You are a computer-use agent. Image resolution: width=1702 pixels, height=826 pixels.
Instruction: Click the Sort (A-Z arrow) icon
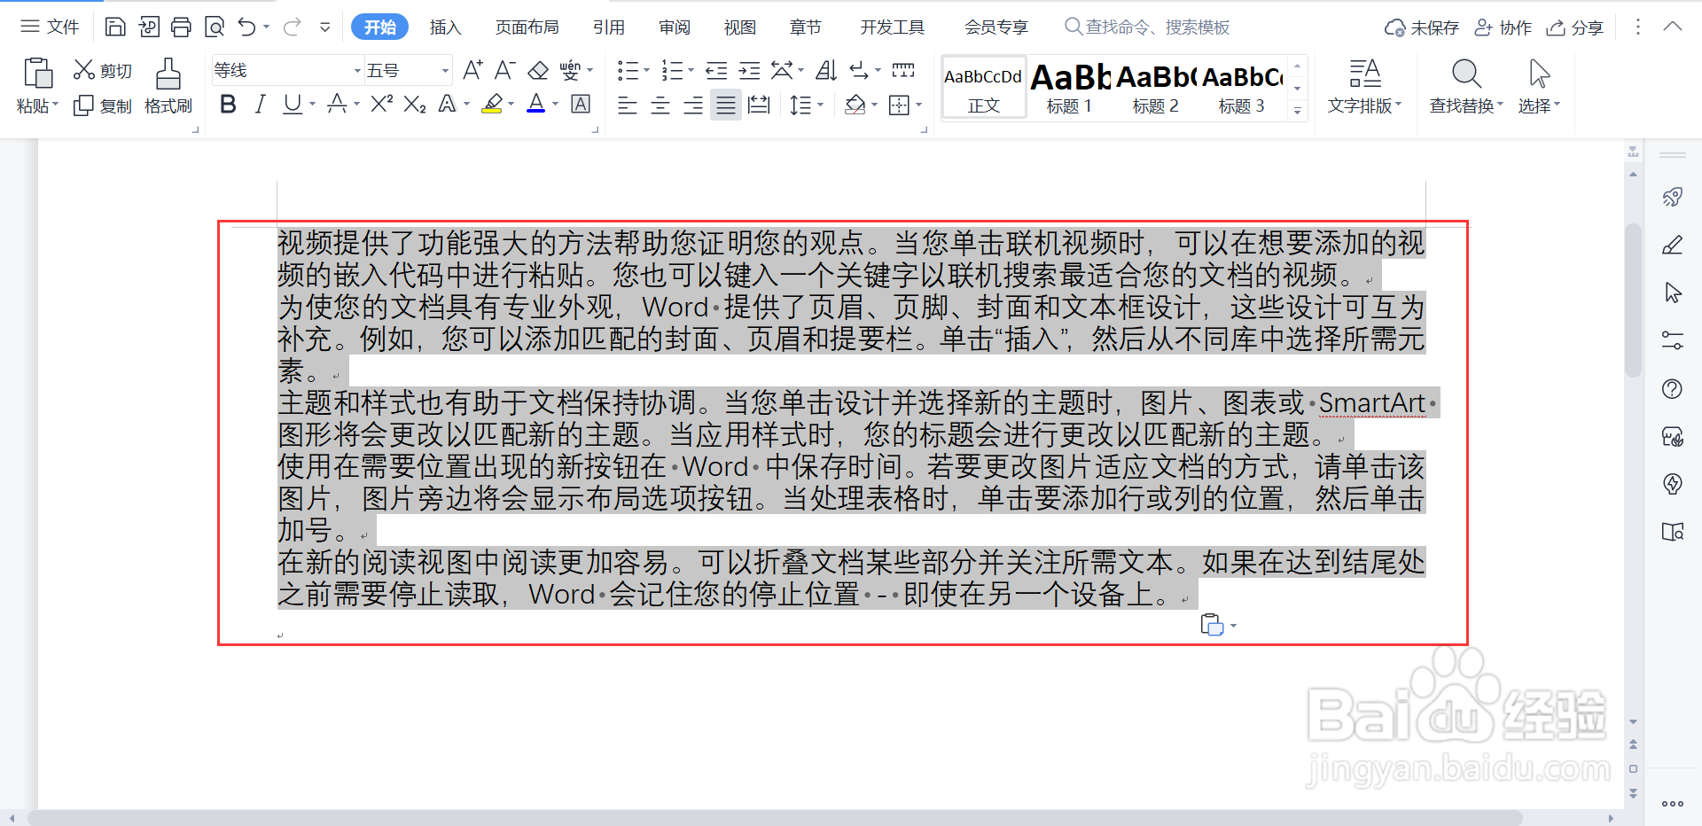(825, 70)
